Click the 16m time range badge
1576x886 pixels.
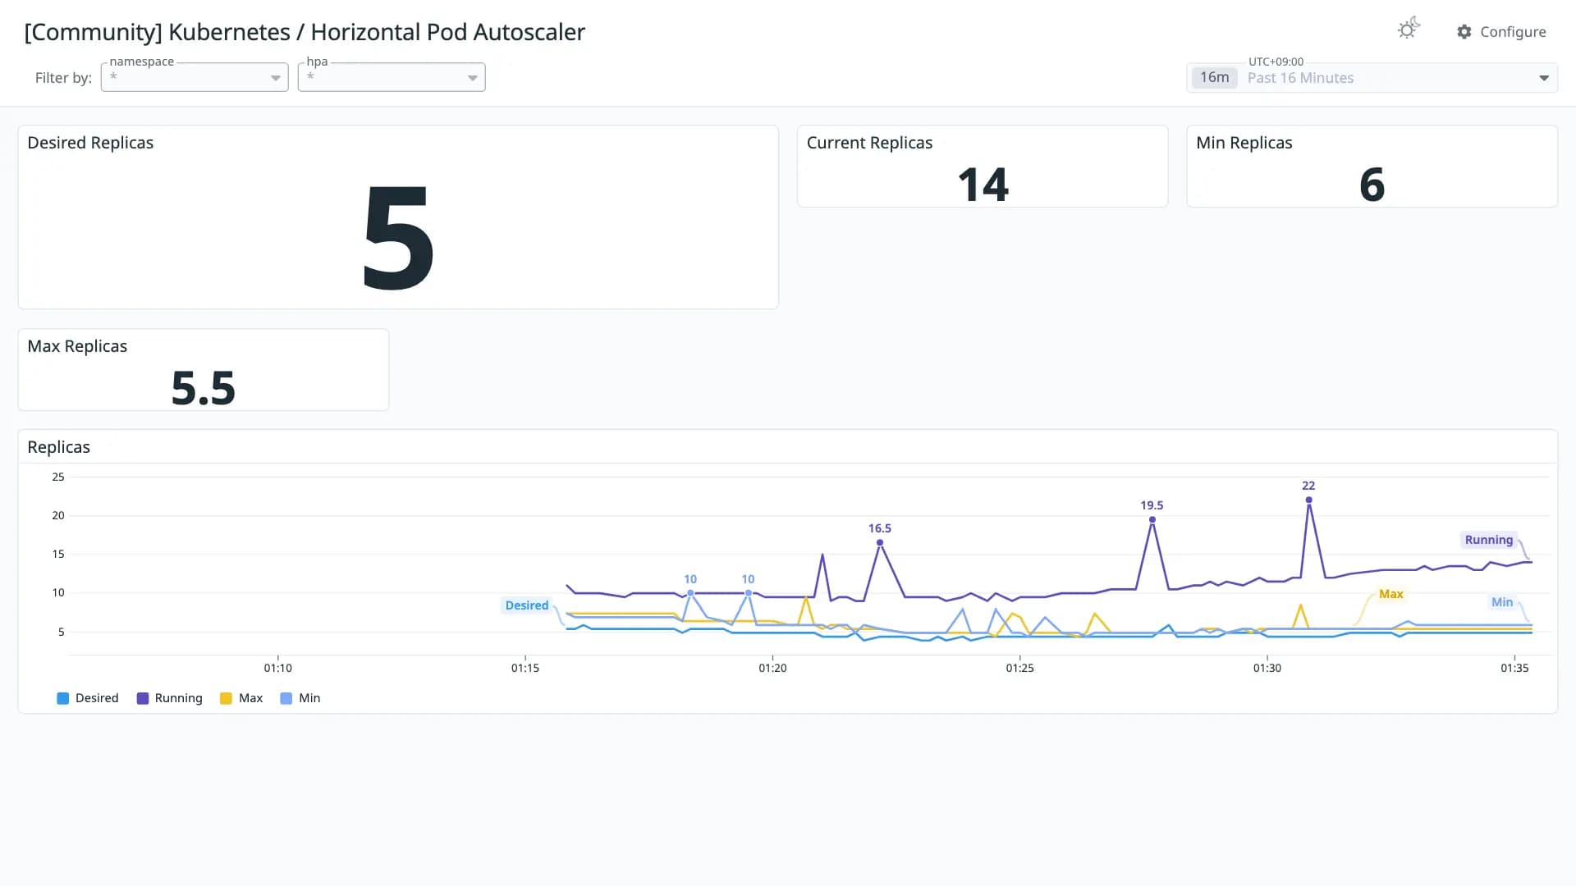tap(1214, 78)
